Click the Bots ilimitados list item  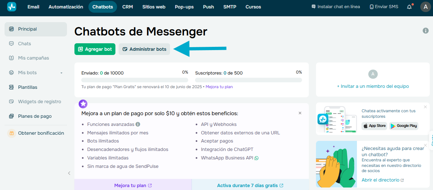(103, 141)
